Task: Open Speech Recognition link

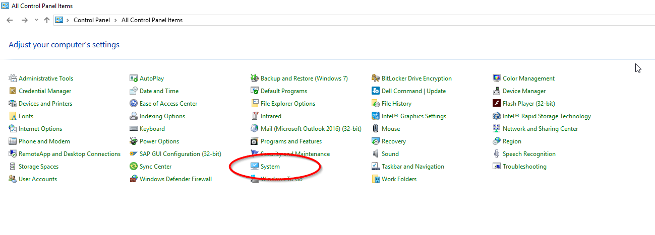Action: [x=529, y=154]
